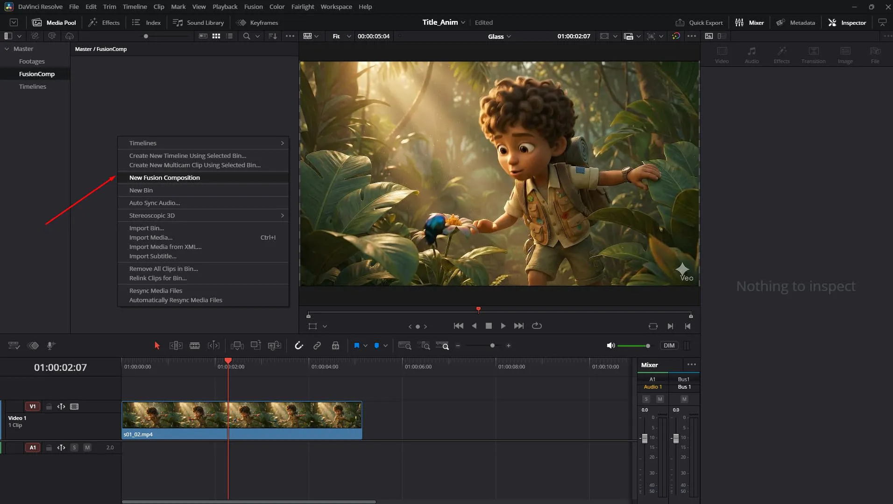
Task: Click the Detail Zoom icon
Action: tap(424, 346)
